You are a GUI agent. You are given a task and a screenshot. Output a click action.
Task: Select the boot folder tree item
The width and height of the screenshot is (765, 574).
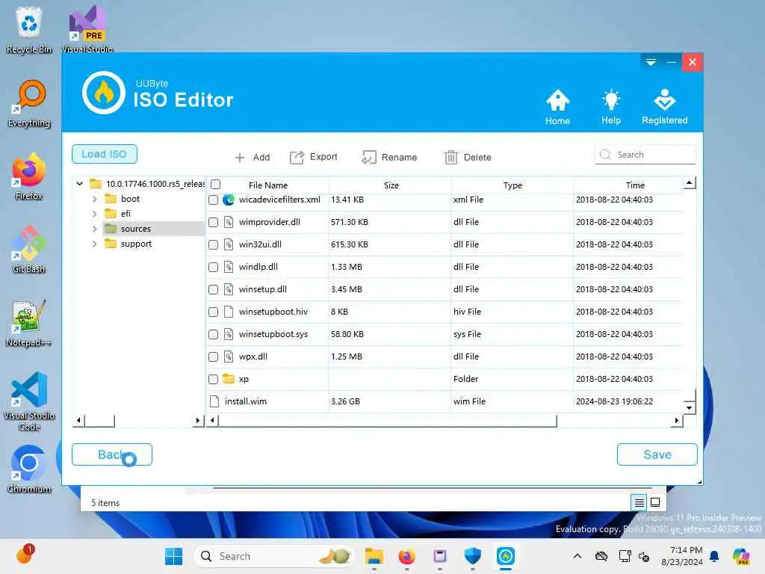[x=130, y=199]
